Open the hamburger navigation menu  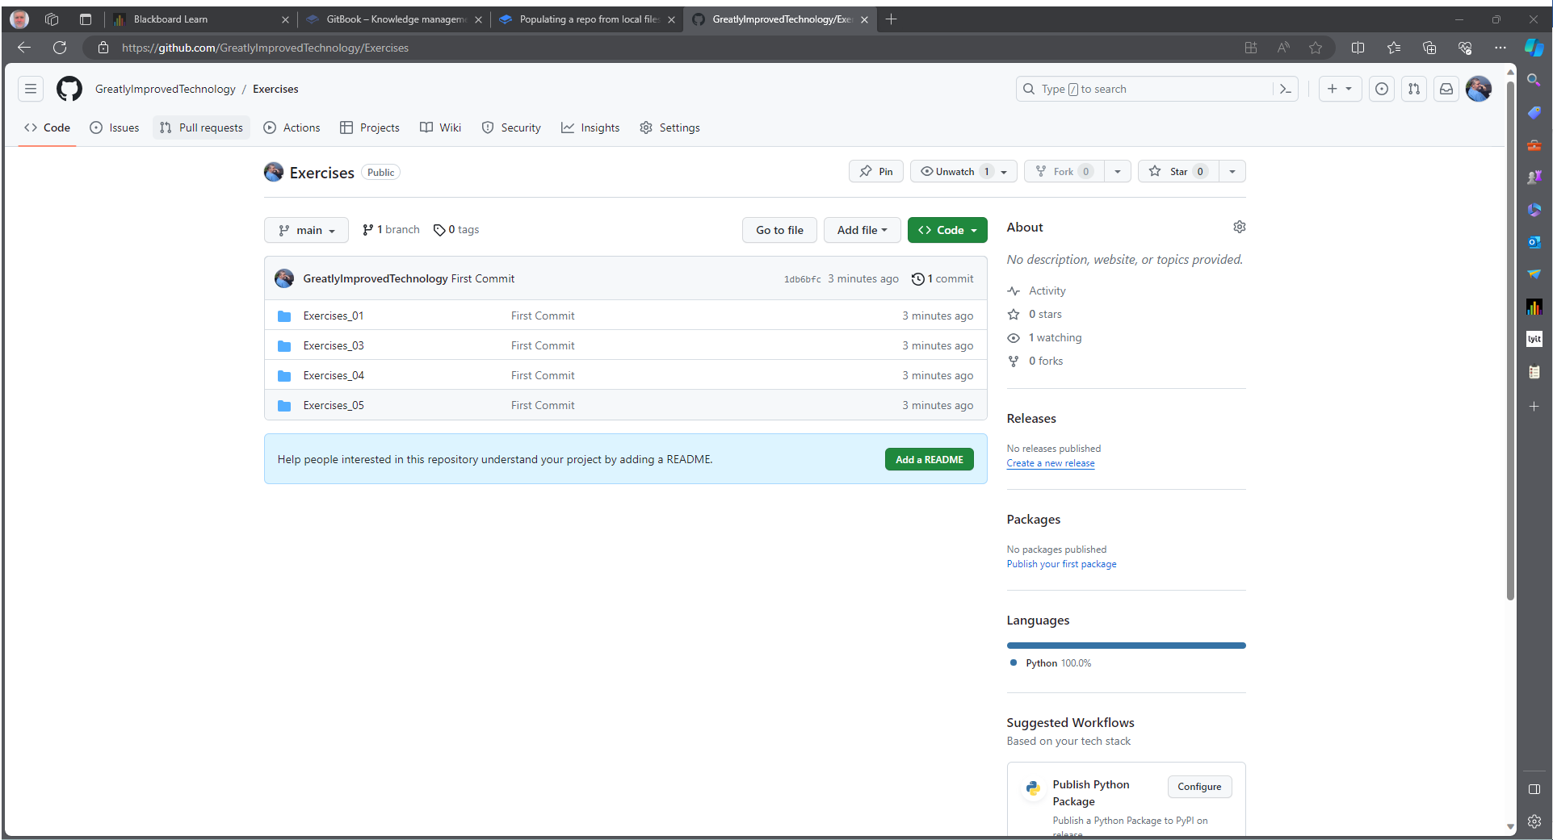click(x=31, y=89)
